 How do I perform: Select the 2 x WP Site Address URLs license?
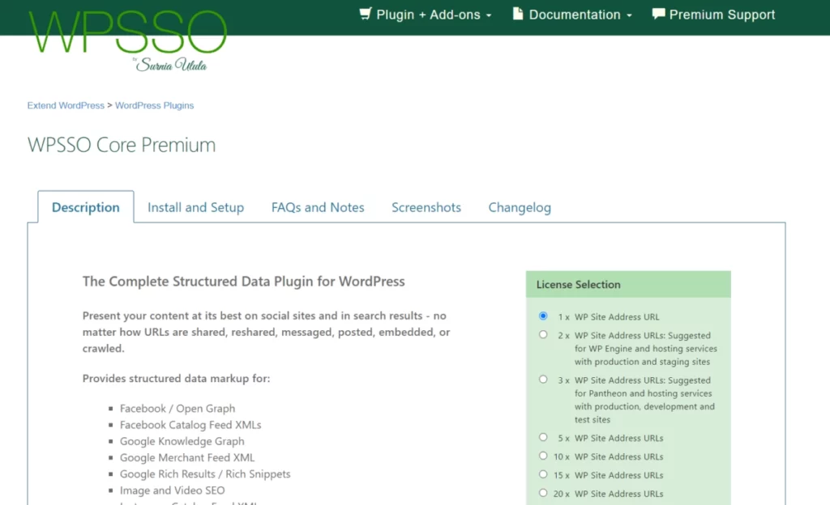click(x=542, y=333)
